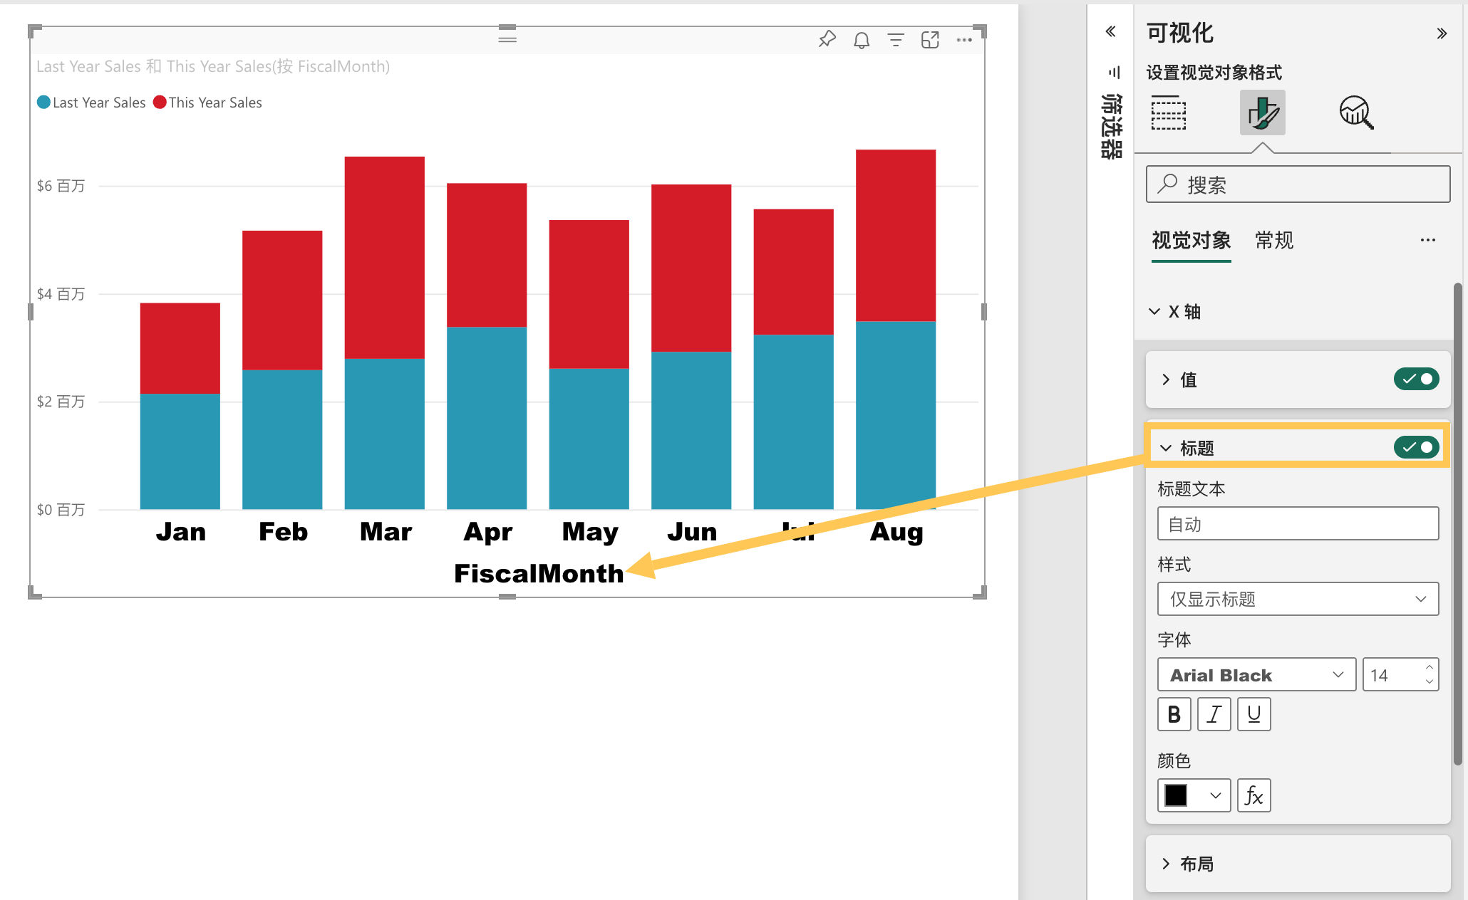The width and height of the screenshot is (1468, 900).
Task: Toggle bold formatting for axis title
Action: pos(1174,714)
